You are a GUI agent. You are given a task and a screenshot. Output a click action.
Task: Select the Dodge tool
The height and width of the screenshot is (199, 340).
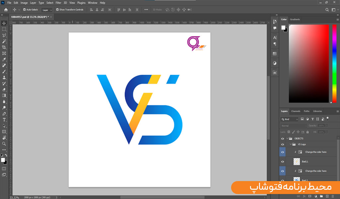4,107
